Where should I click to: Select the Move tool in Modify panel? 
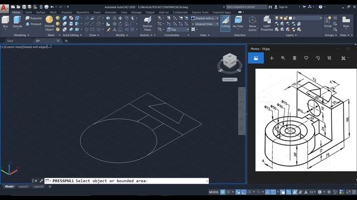[120, 18]
